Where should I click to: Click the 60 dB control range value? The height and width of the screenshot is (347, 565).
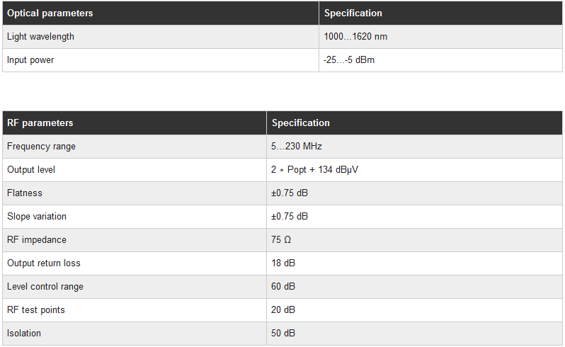tap(283, 287)
